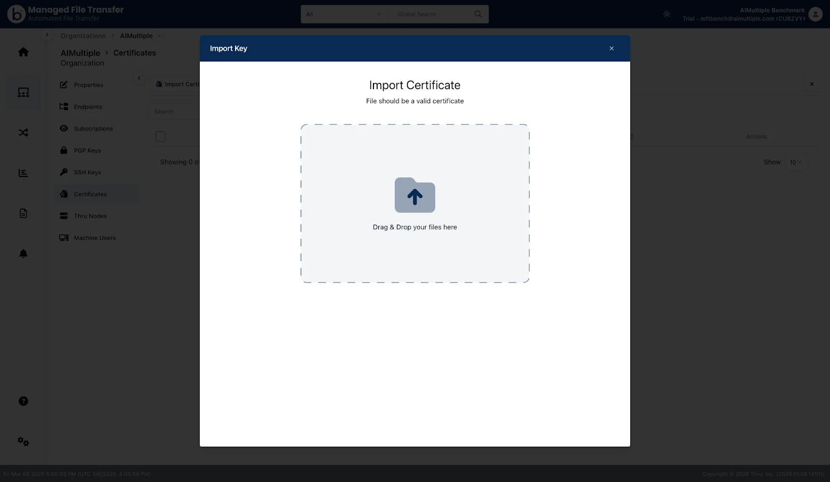This screenshot has height=482, width=830.
Task: Open the shuffle flows icon in left rail
Action: click(23, 133)
